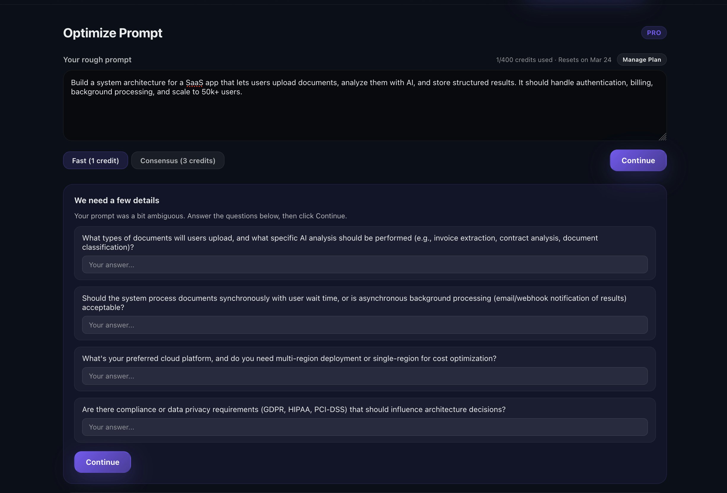
Task: Click the compliance requirements answer field
Action: coord(364,427)
